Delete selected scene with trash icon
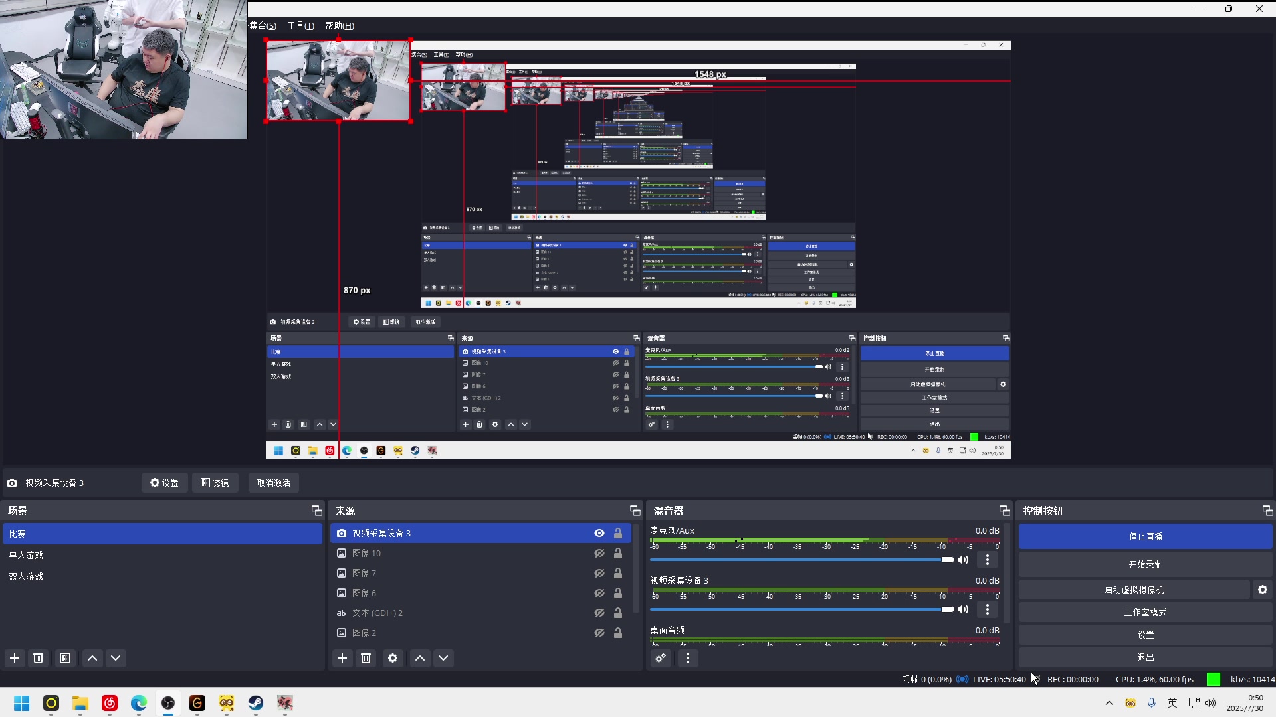The height and width of the screenshot is (717, 1276). (38, 658)
